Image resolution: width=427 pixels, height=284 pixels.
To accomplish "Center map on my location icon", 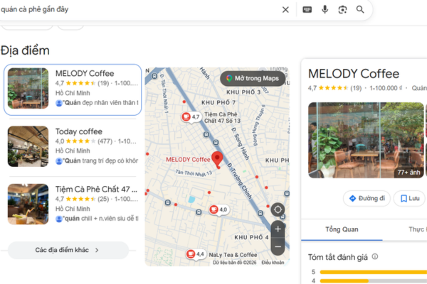I will [278, 209].
